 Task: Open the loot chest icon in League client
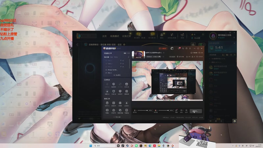(x=162, y=35)
